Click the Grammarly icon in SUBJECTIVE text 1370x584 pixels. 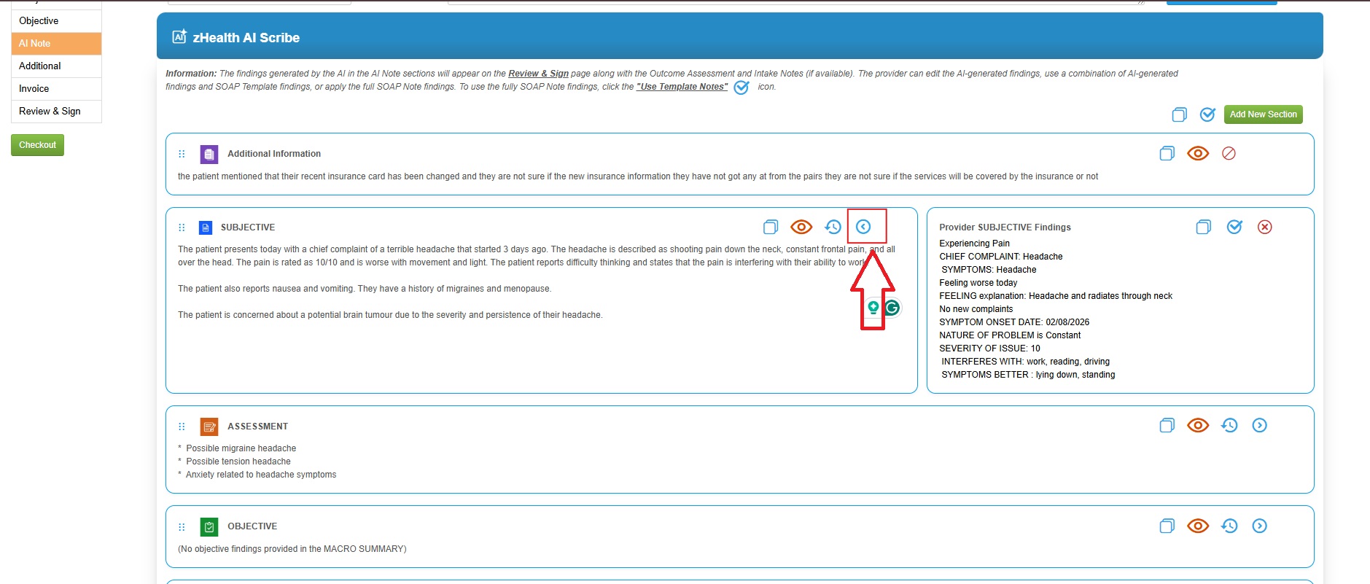[x=892, y=308]
